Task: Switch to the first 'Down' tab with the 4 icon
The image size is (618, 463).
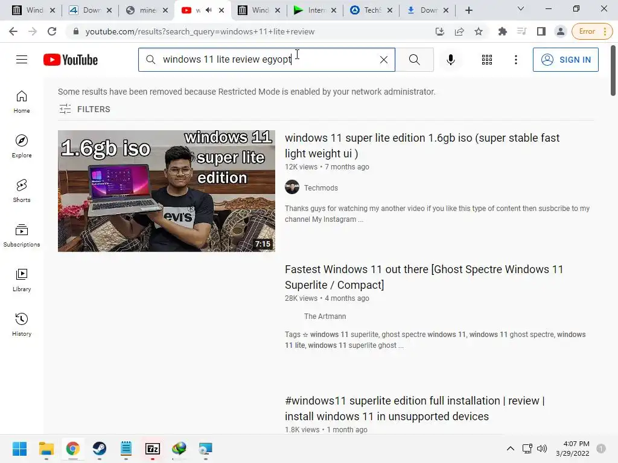Action: click(x=91, y=10)
